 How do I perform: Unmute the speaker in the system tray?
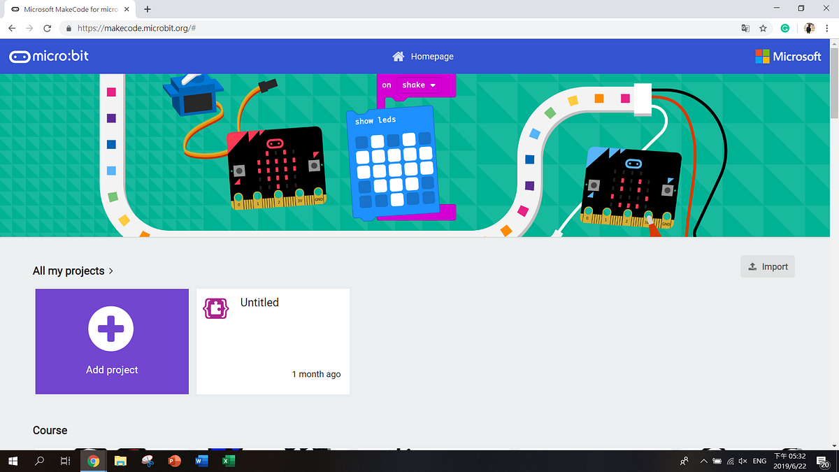pyautogui.click(x=743, y=461)
